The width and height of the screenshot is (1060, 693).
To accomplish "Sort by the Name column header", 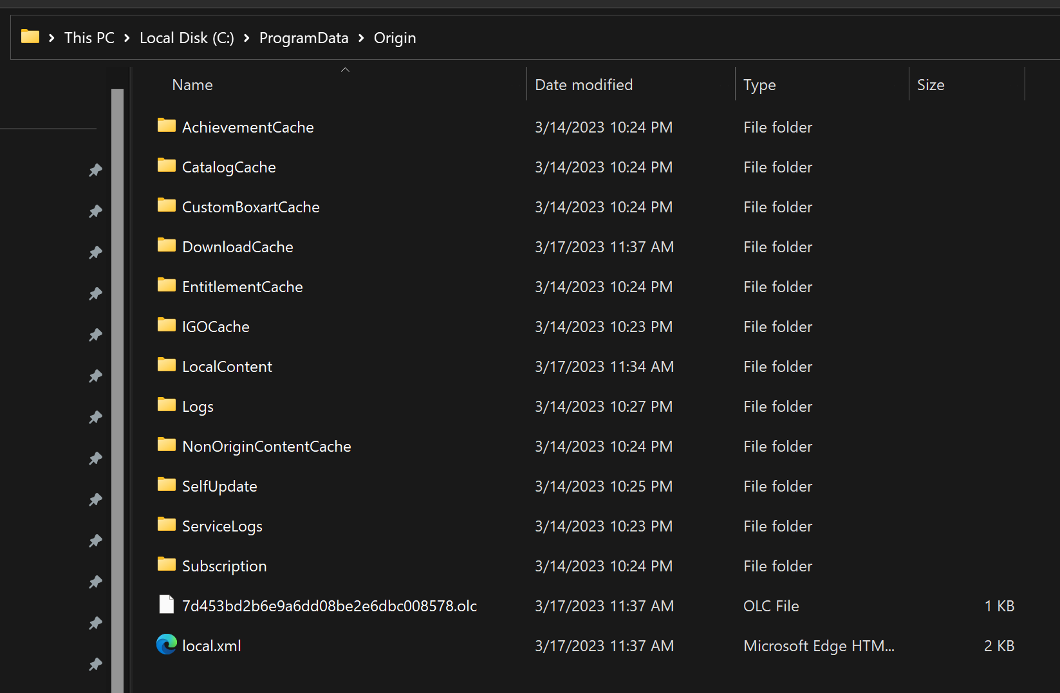I will [192, 85].
